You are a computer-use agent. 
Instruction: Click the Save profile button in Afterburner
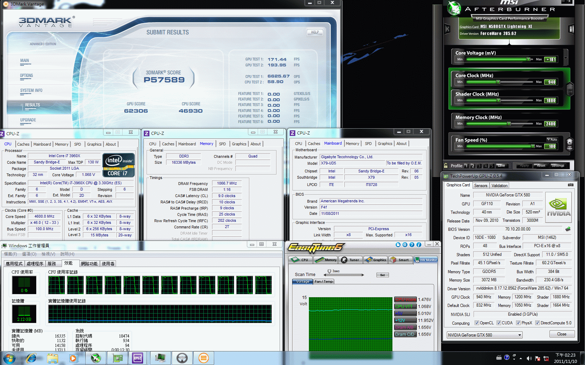(501, 166)
